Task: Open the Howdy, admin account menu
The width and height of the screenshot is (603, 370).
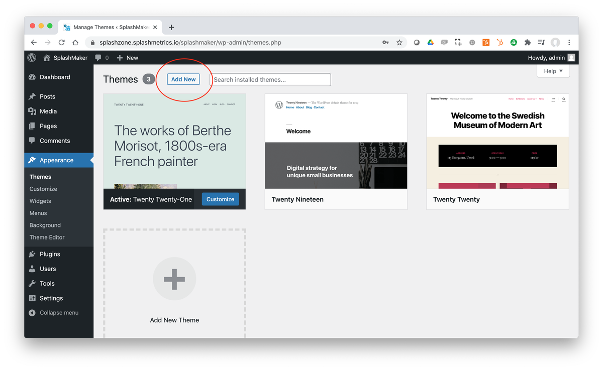Action: pos(551,58)
